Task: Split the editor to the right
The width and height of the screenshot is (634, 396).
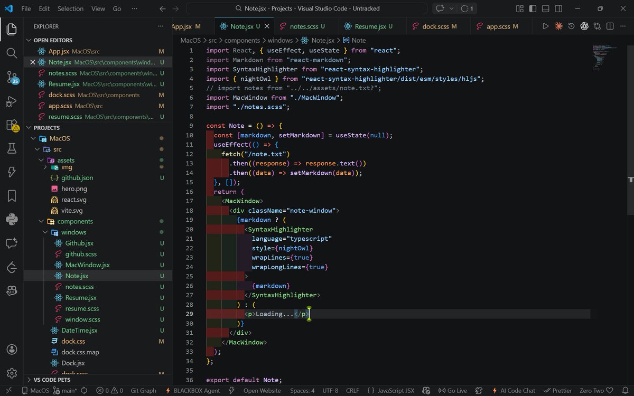Action: 610,26
